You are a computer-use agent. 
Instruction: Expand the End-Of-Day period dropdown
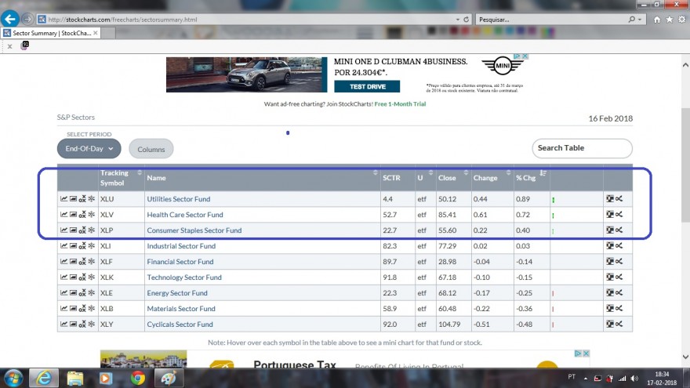[89, 149]
